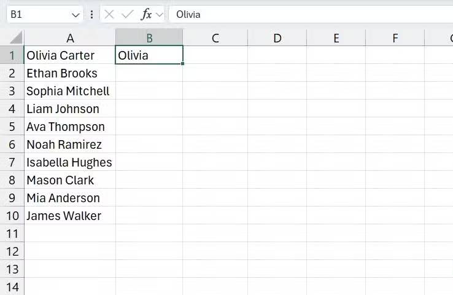Select column F header
The width and height of the screenshot is (453, 295).
[395, 38]
